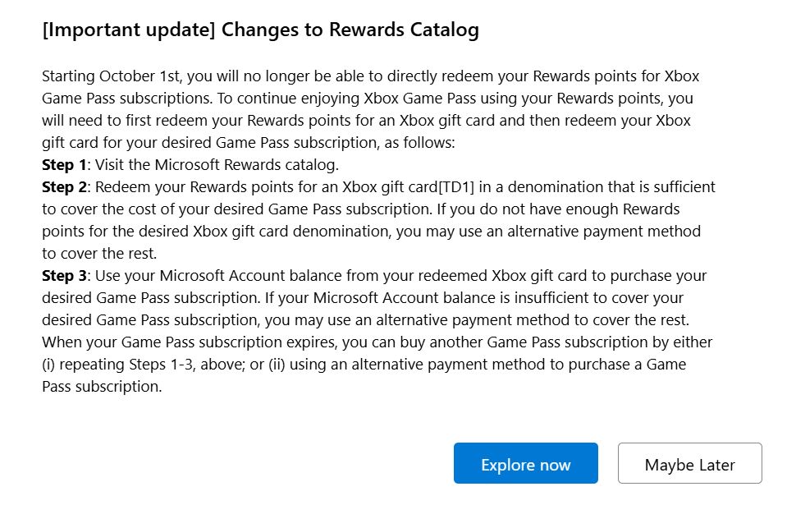Click "Redeem your Rewards points" in Step 2
796x505 pixels.
tap(185, 186)
